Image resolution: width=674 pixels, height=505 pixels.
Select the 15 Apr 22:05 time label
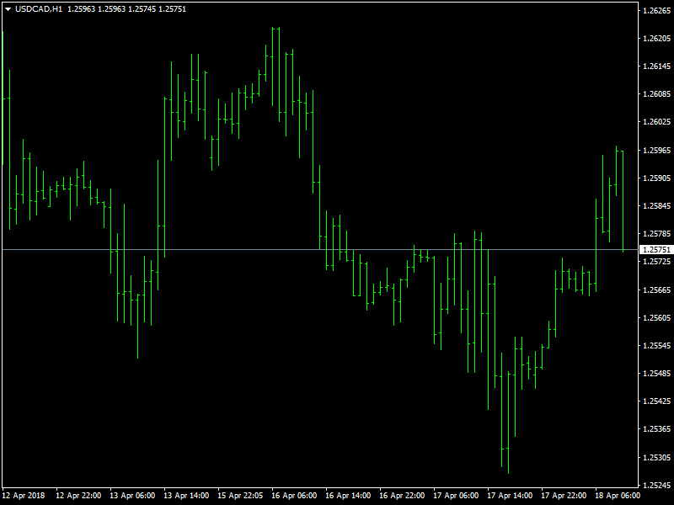click(x=240, y=496)
